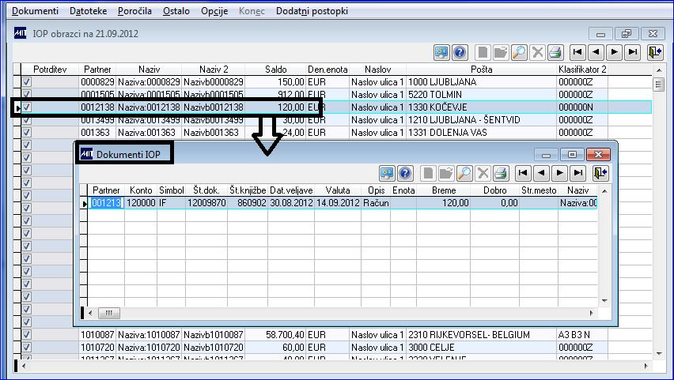This screenshot has width=674, height=380.
Task: Jump to first record in Dokumenti IOP window
Action: pyautogui.click(x=523, y=174)
